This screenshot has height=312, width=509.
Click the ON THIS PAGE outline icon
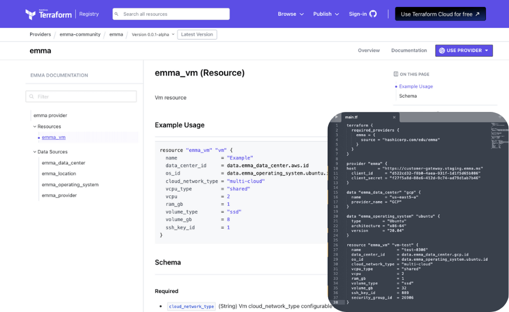396,74
